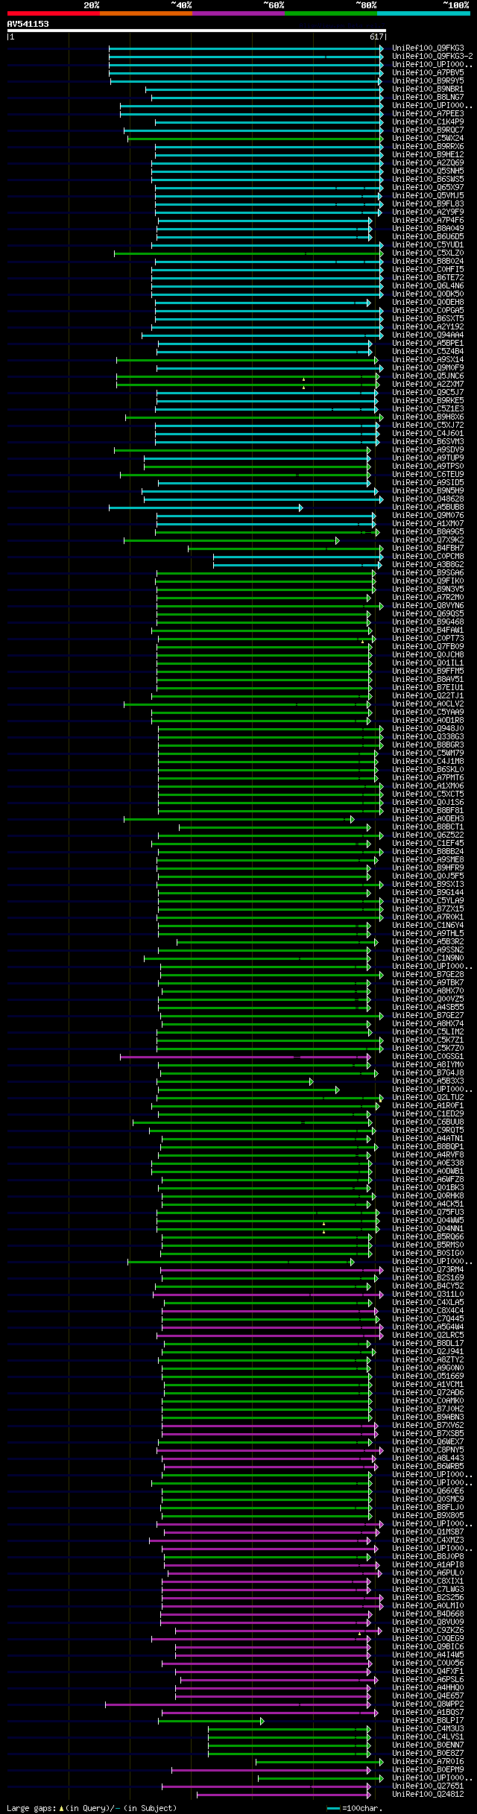The height and width of the screenshot is (1814, 477).
Task: Open hit UniRef100_B9R9Y5
Action: coord(428,81)
